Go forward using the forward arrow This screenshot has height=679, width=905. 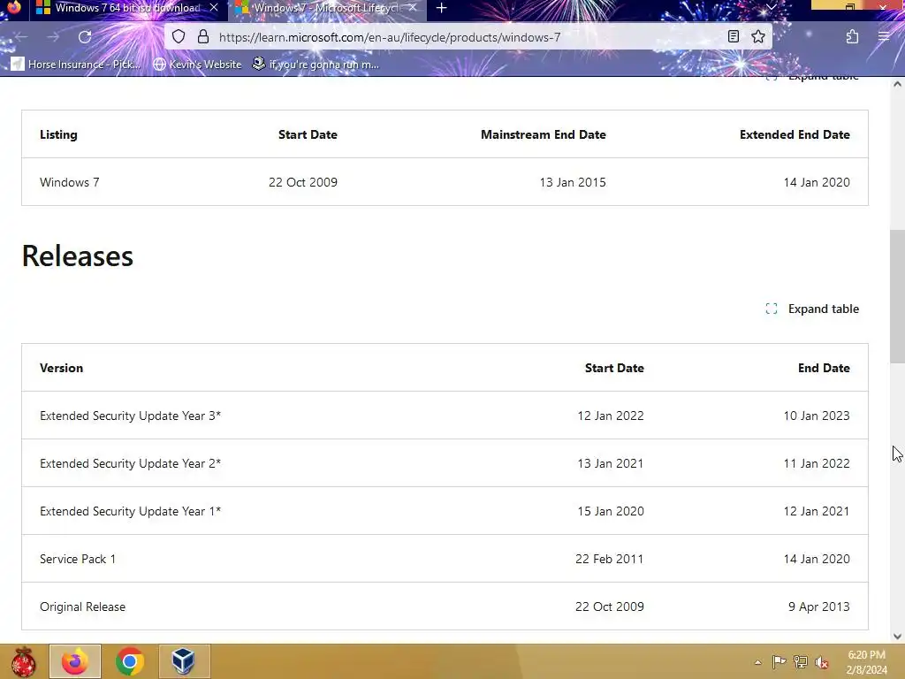[53, 37]
